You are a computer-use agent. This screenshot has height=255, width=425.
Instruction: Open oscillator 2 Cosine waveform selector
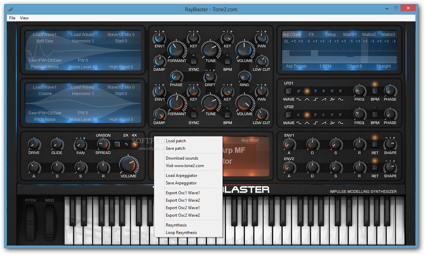[x=45, y=94]
